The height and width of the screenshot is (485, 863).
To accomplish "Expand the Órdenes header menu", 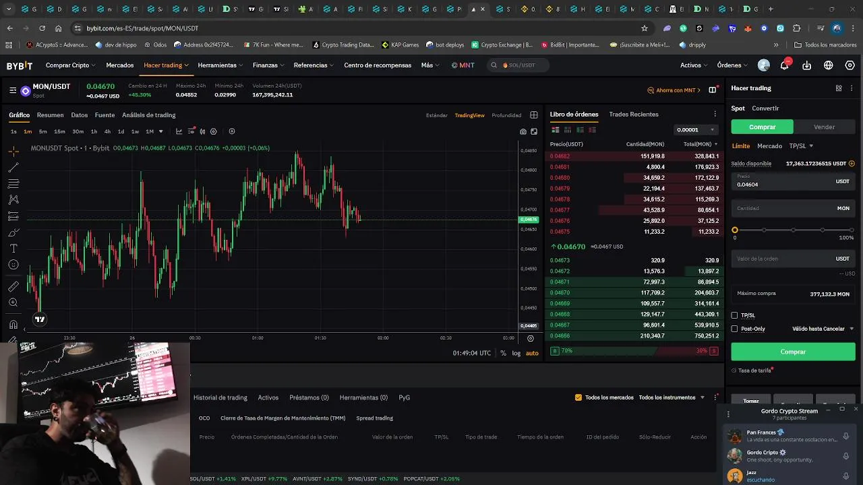I will pyautogui.click(x=733, y=65).
